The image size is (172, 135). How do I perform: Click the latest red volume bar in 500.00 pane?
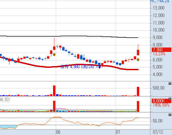click(x=138, y=91)
